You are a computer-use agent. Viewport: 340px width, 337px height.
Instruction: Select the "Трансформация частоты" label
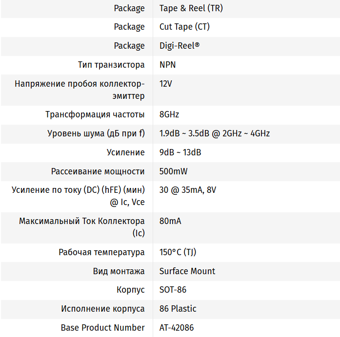95,115
